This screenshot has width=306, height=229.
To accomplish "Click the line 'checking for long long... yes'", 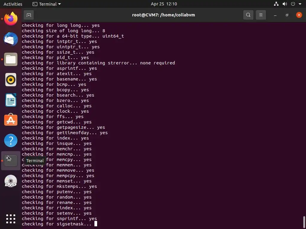I will tap(60, 26).
